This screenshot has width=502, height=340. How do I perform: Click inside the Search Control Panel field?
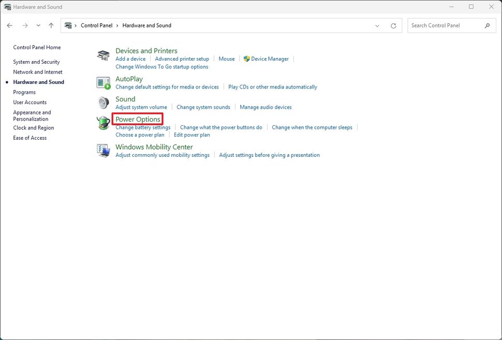click(445, 25)
